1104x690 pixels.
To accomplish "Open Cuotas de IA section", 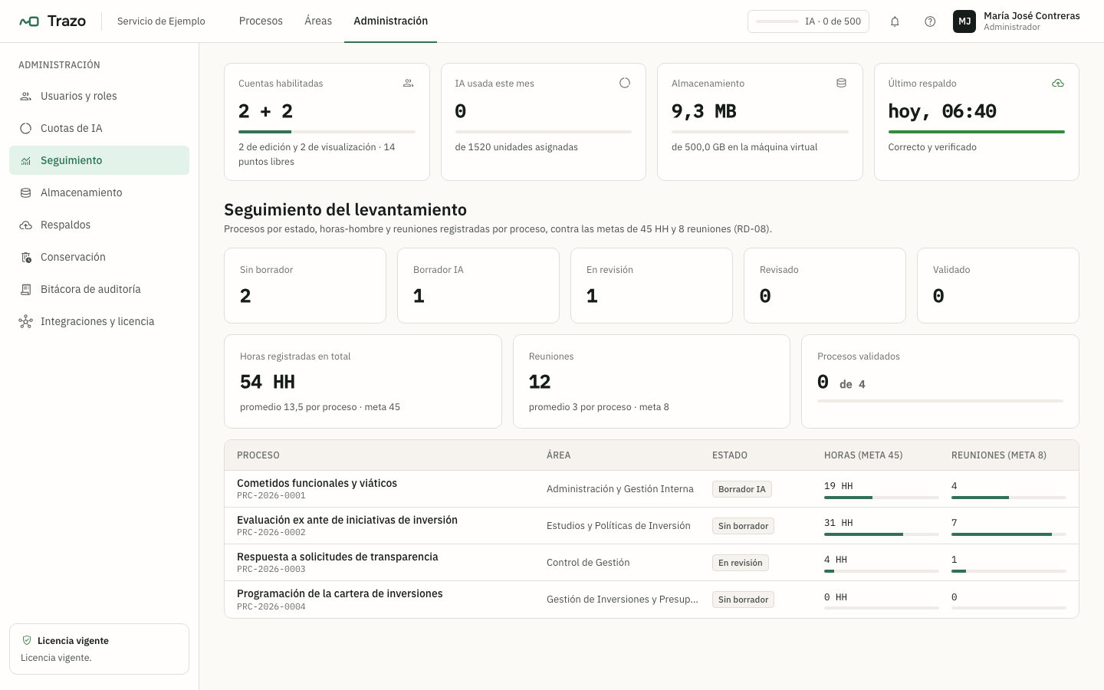I will (x=99, y=128).
